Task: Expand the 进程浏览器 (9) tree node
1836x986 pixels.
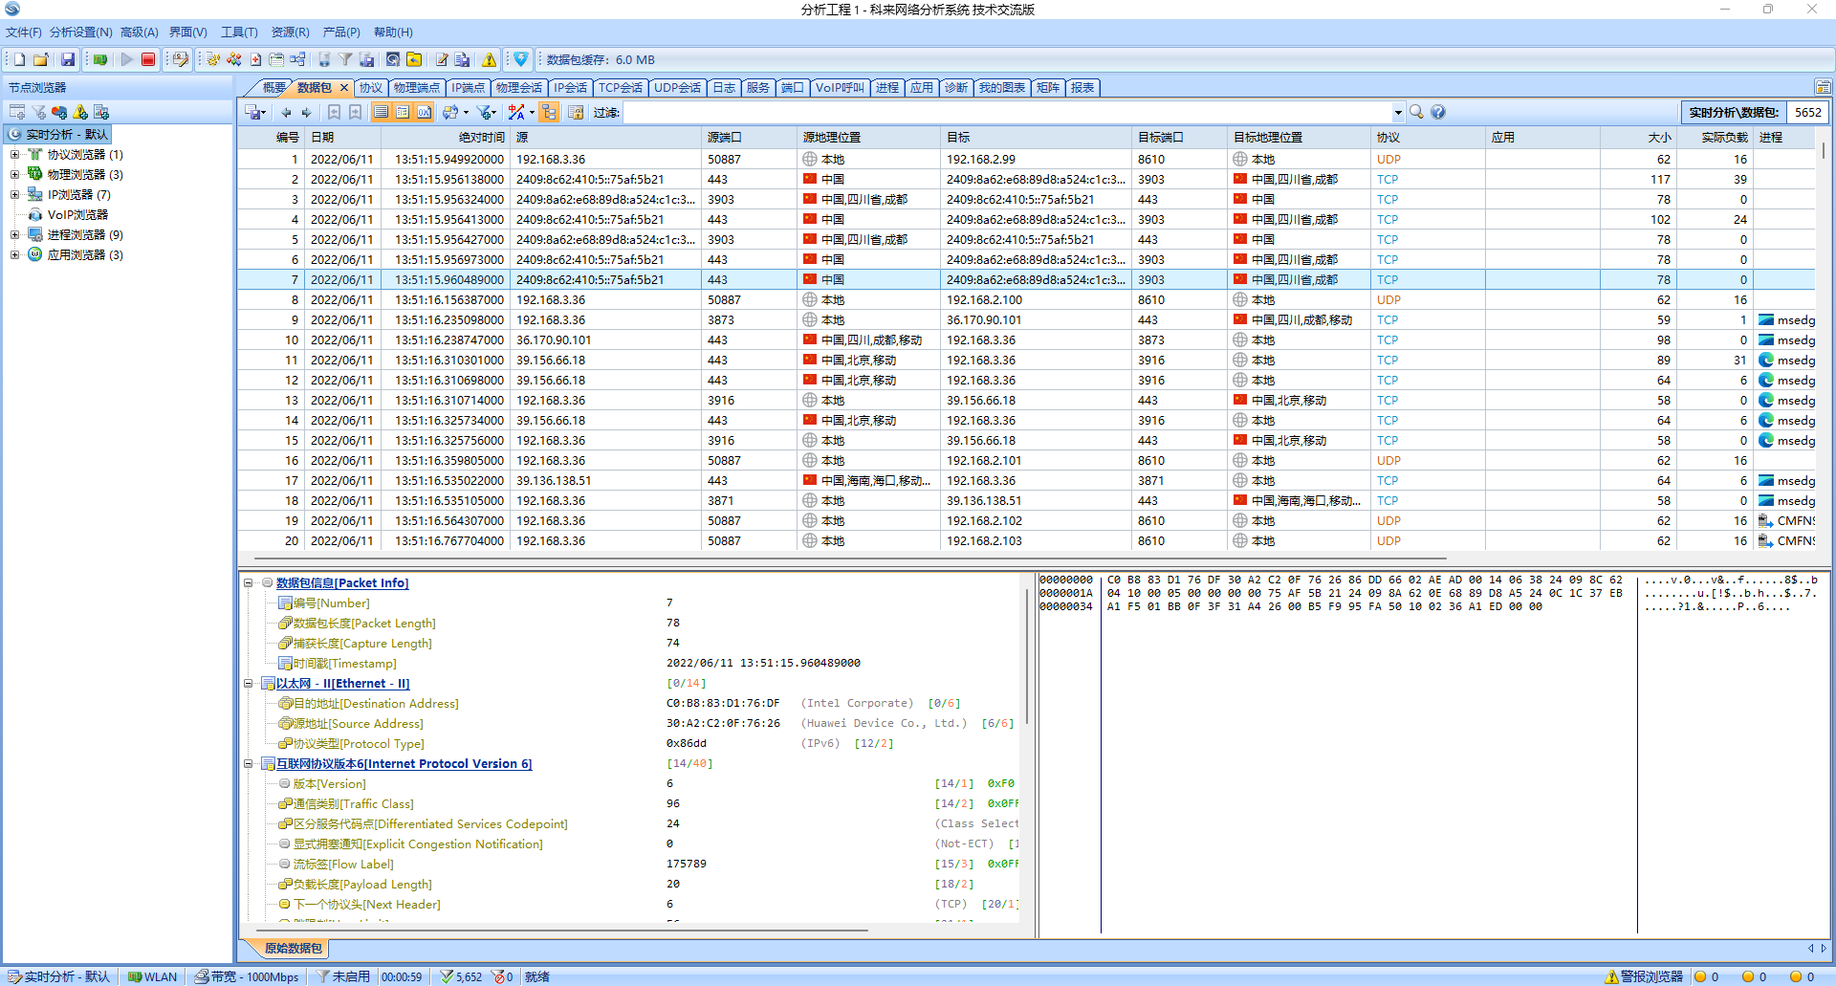Action: 14,234
